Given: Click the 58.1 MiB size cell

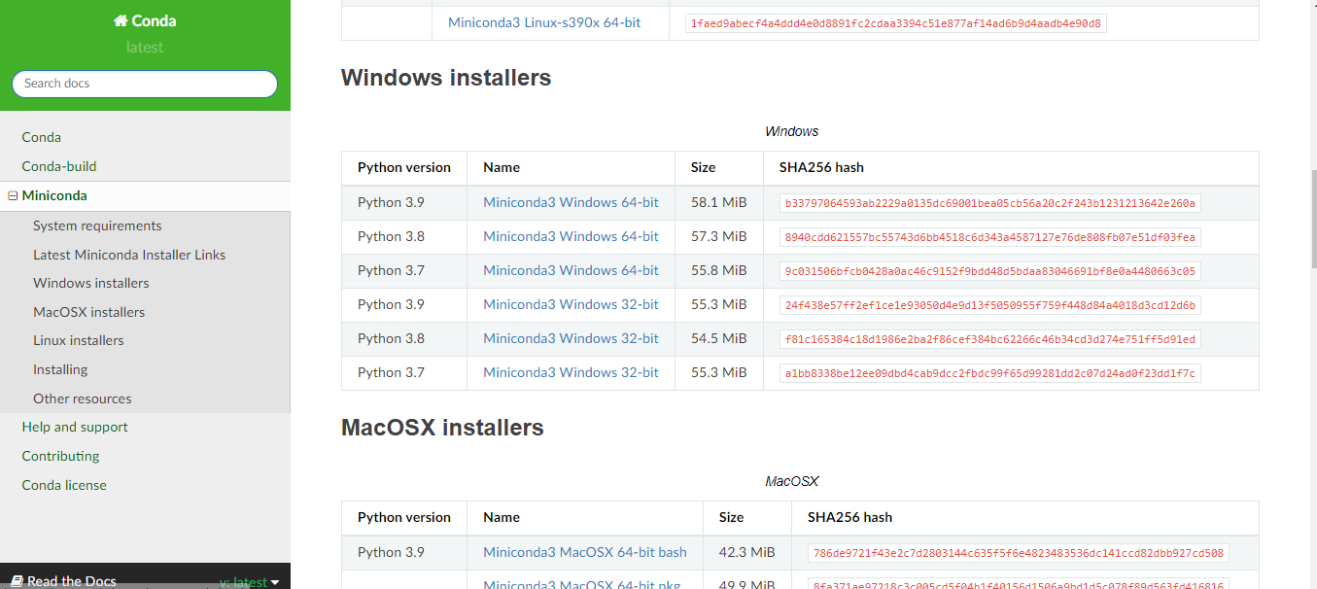Looking at the screenshot, I should 719,202.
